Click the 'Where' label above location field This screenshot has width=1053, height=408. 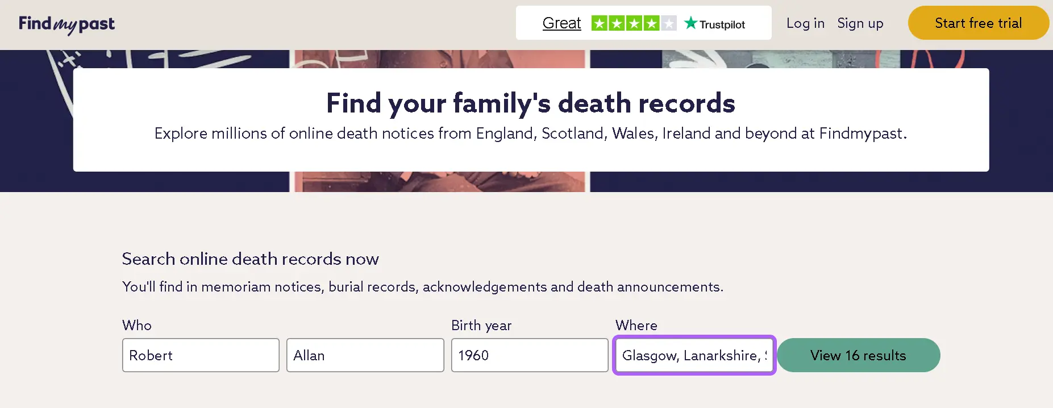click(x=636, y=326)
